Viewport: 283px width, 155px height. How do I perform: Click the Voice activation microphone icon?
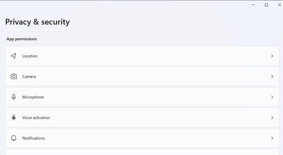pyautogui.click(x=14, y=118)
